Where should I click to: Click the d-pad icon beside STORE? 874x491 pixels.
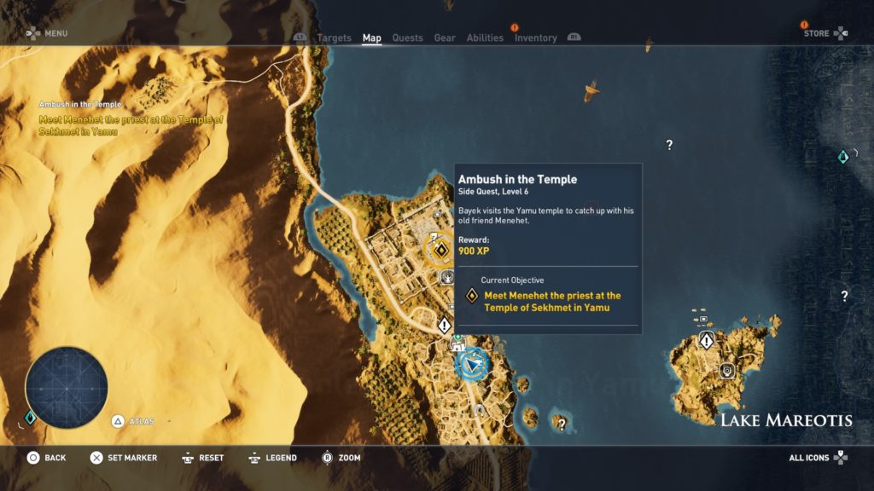click(x=841, y=33)
